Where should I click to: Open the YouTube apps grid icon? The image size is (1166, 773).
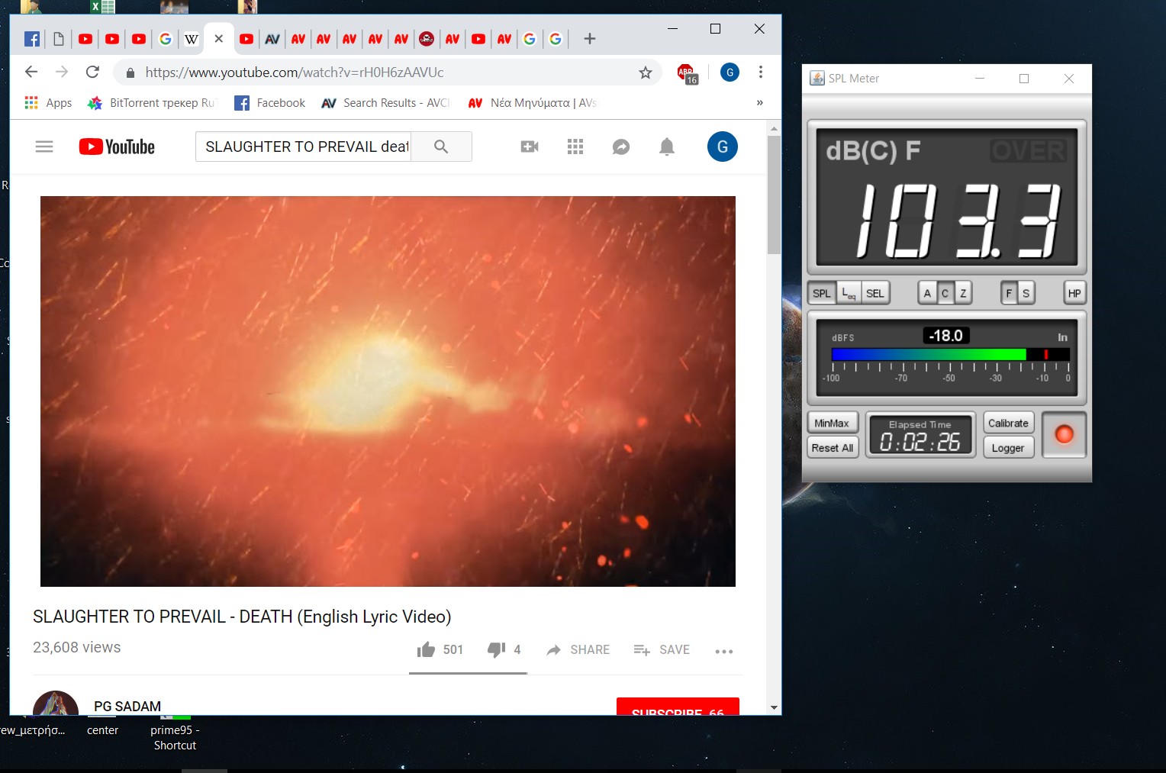click(575, 147)
